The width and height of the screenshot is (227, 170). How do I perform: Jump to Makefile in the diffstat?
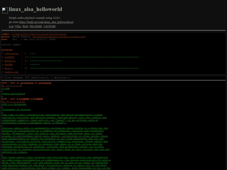10,61
